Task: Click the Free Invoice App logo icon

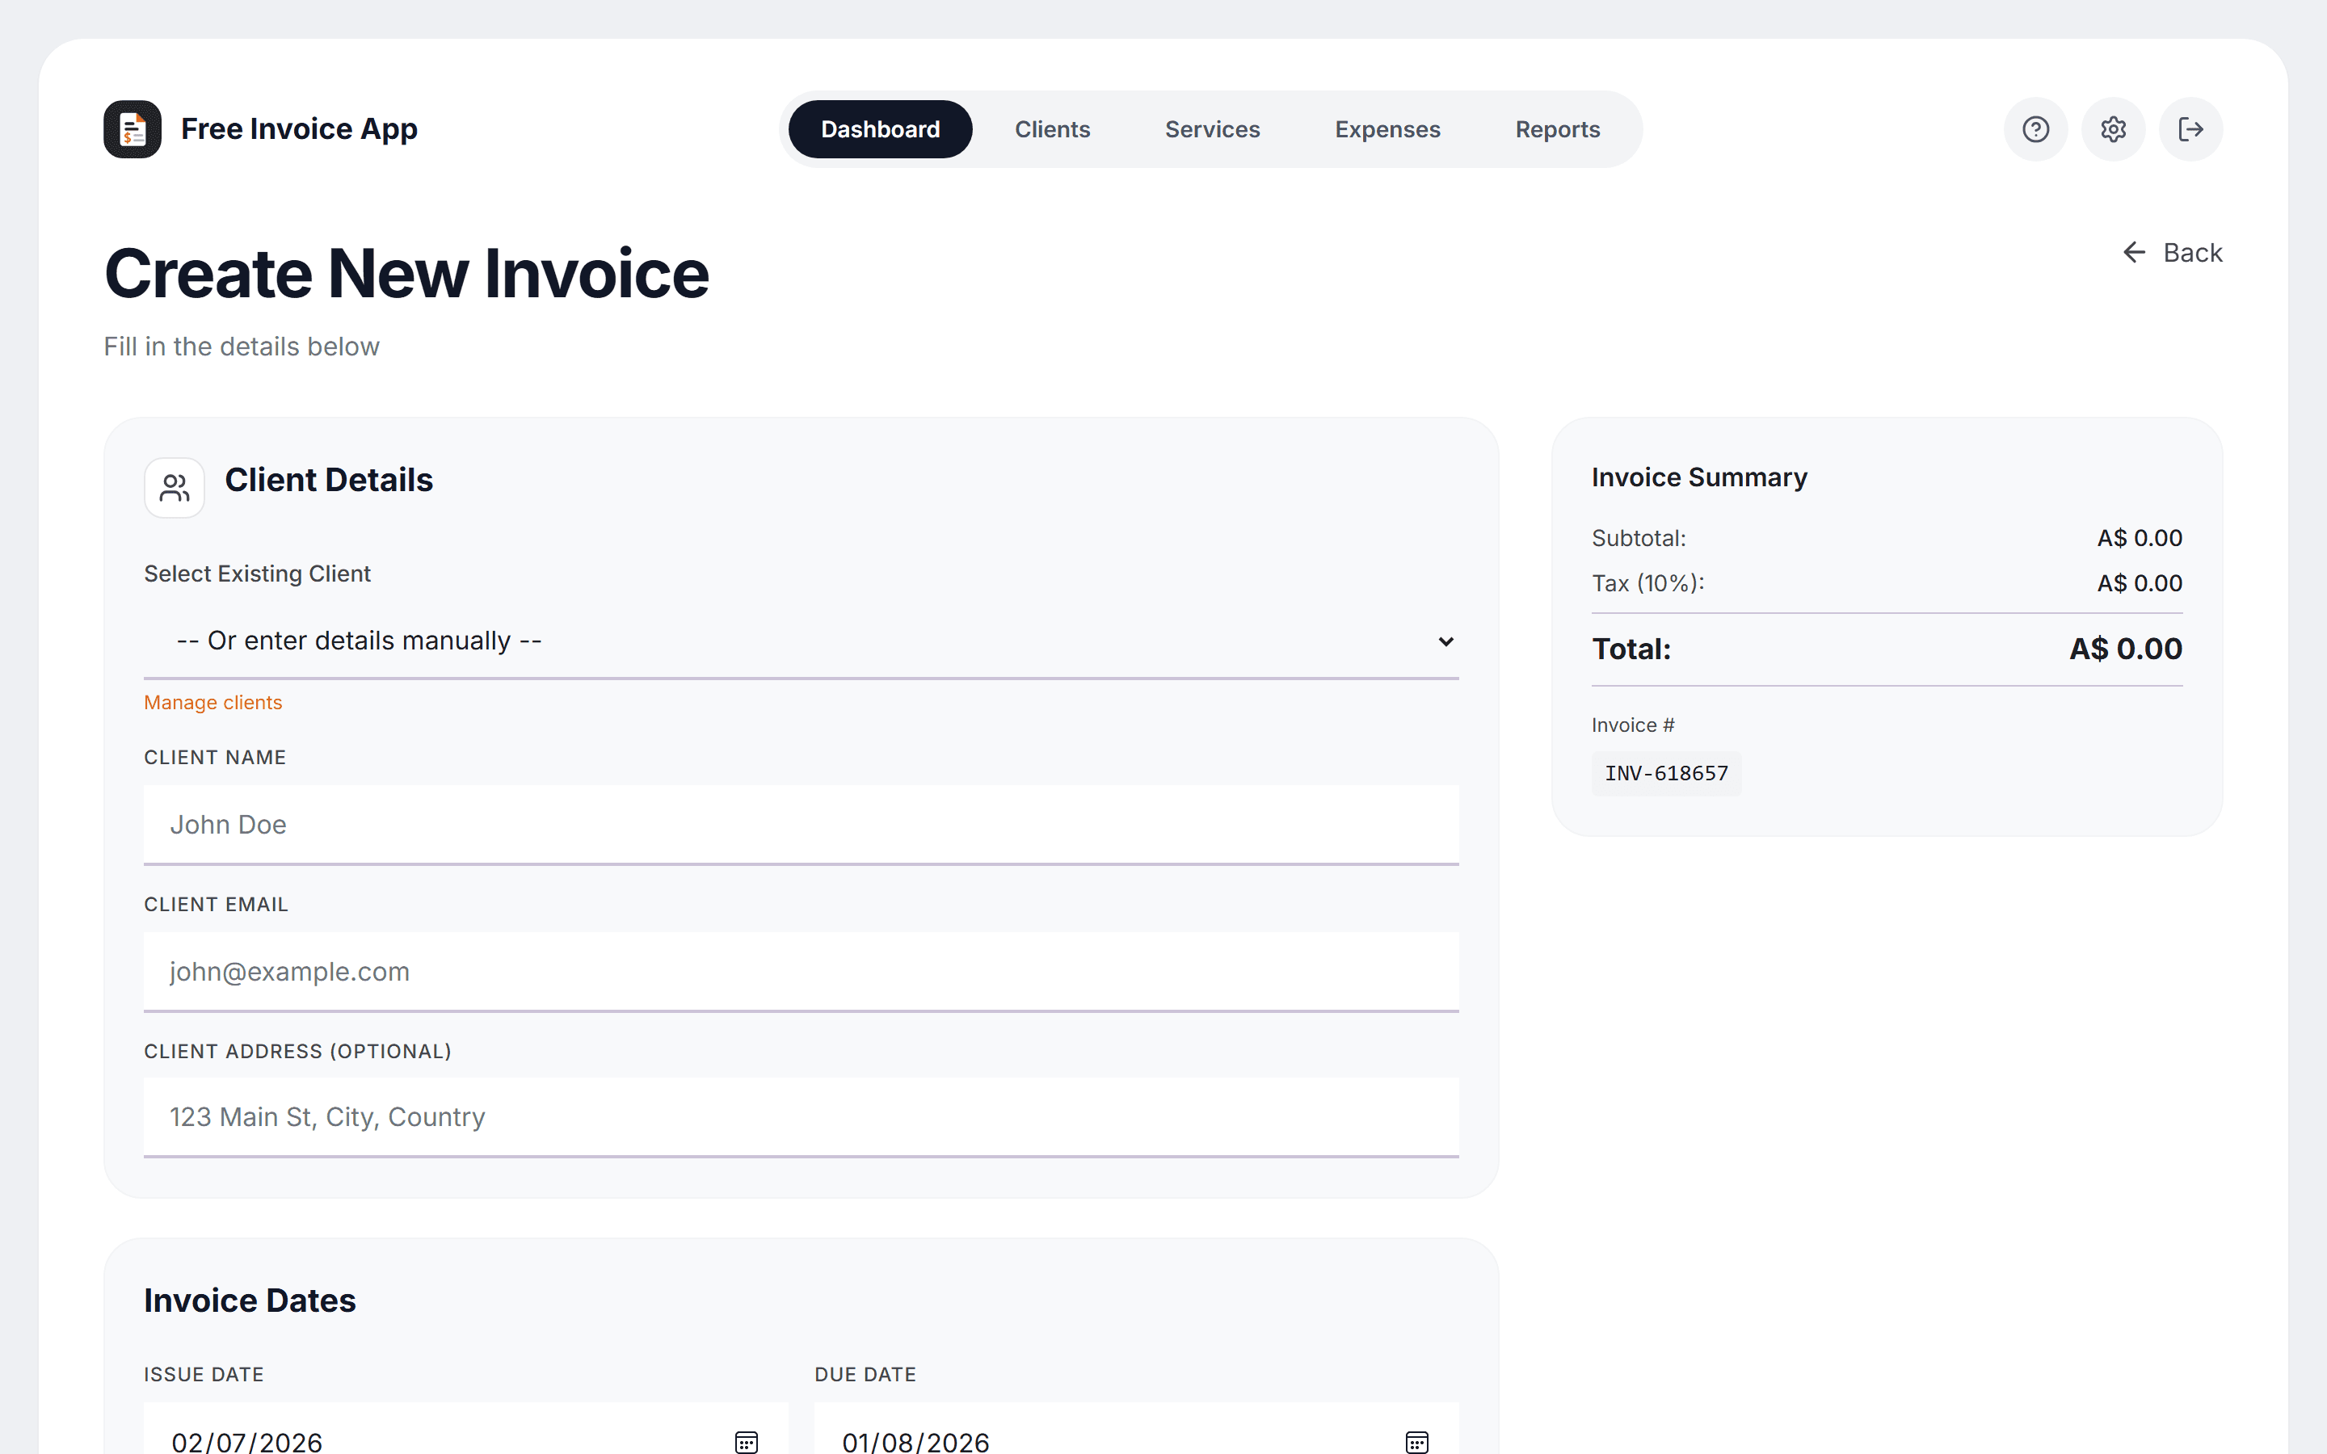Action: (x=132, y=129)
